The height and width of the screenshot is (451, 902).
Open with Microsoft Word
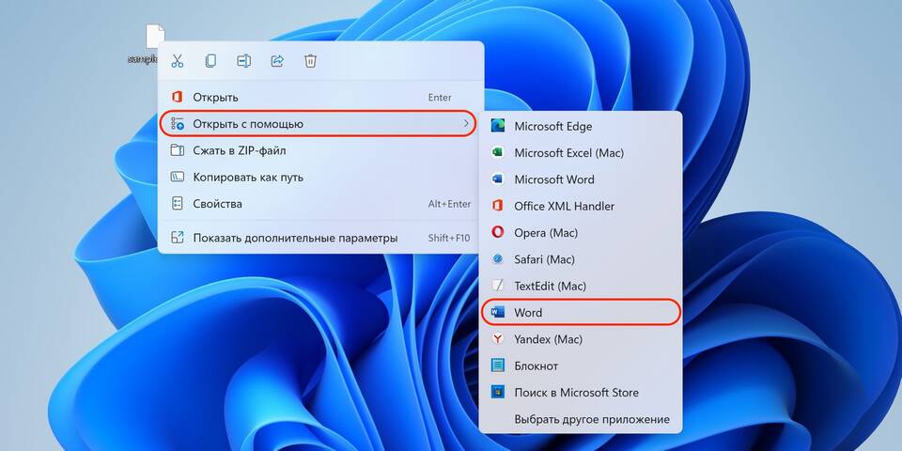coord(581,179)
